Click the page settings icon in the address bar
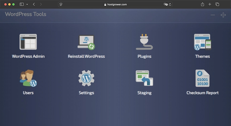 tap(61, 4)
